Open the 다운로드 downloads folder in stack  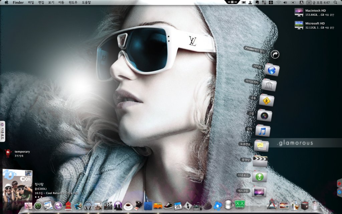(x=260, y=177)
